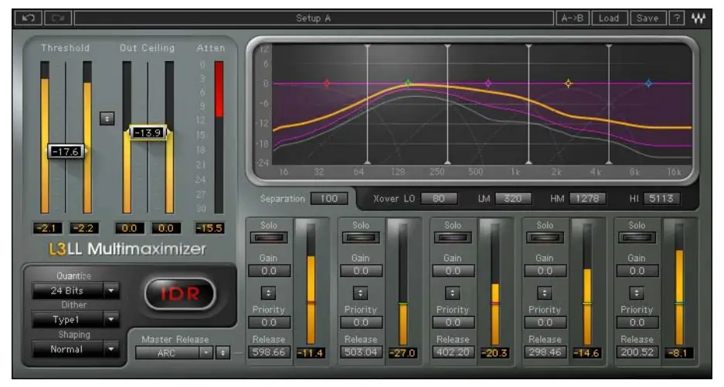Click the Master Release stepper arrows
The width and height of the screenshot is (724, 387).
223,353
